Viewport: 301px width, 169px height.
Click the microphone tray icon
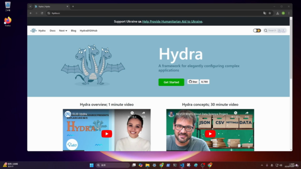coord(267,165)
